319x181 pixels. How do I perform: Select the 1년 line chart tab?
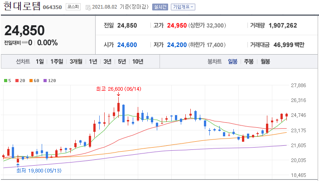point(93,61)
